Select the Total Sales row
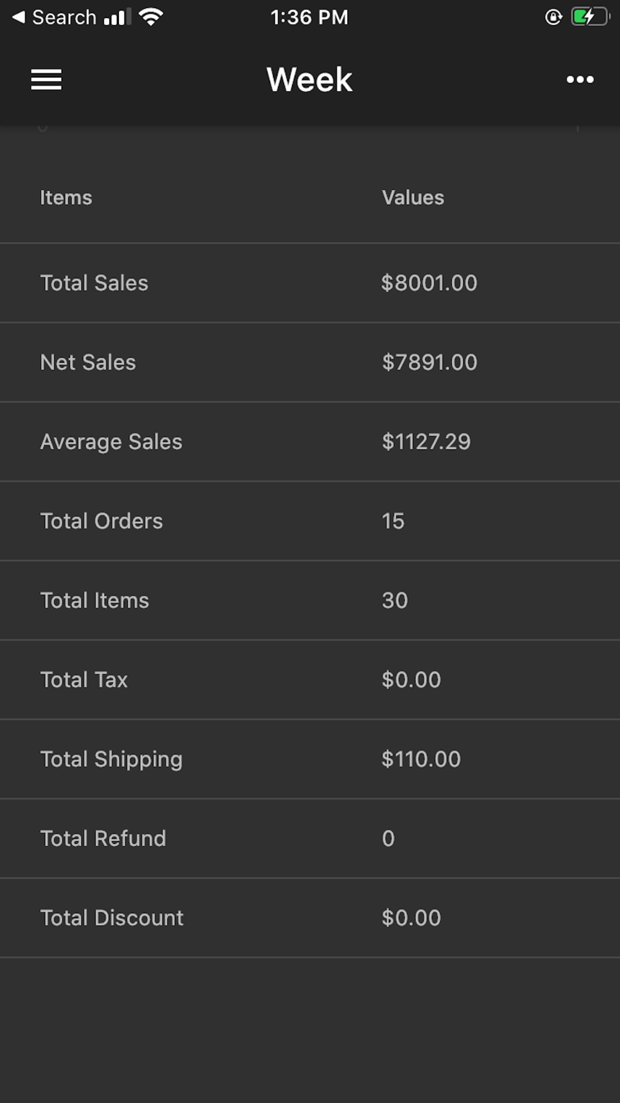Screen dimensions: 620x1103 310,283
